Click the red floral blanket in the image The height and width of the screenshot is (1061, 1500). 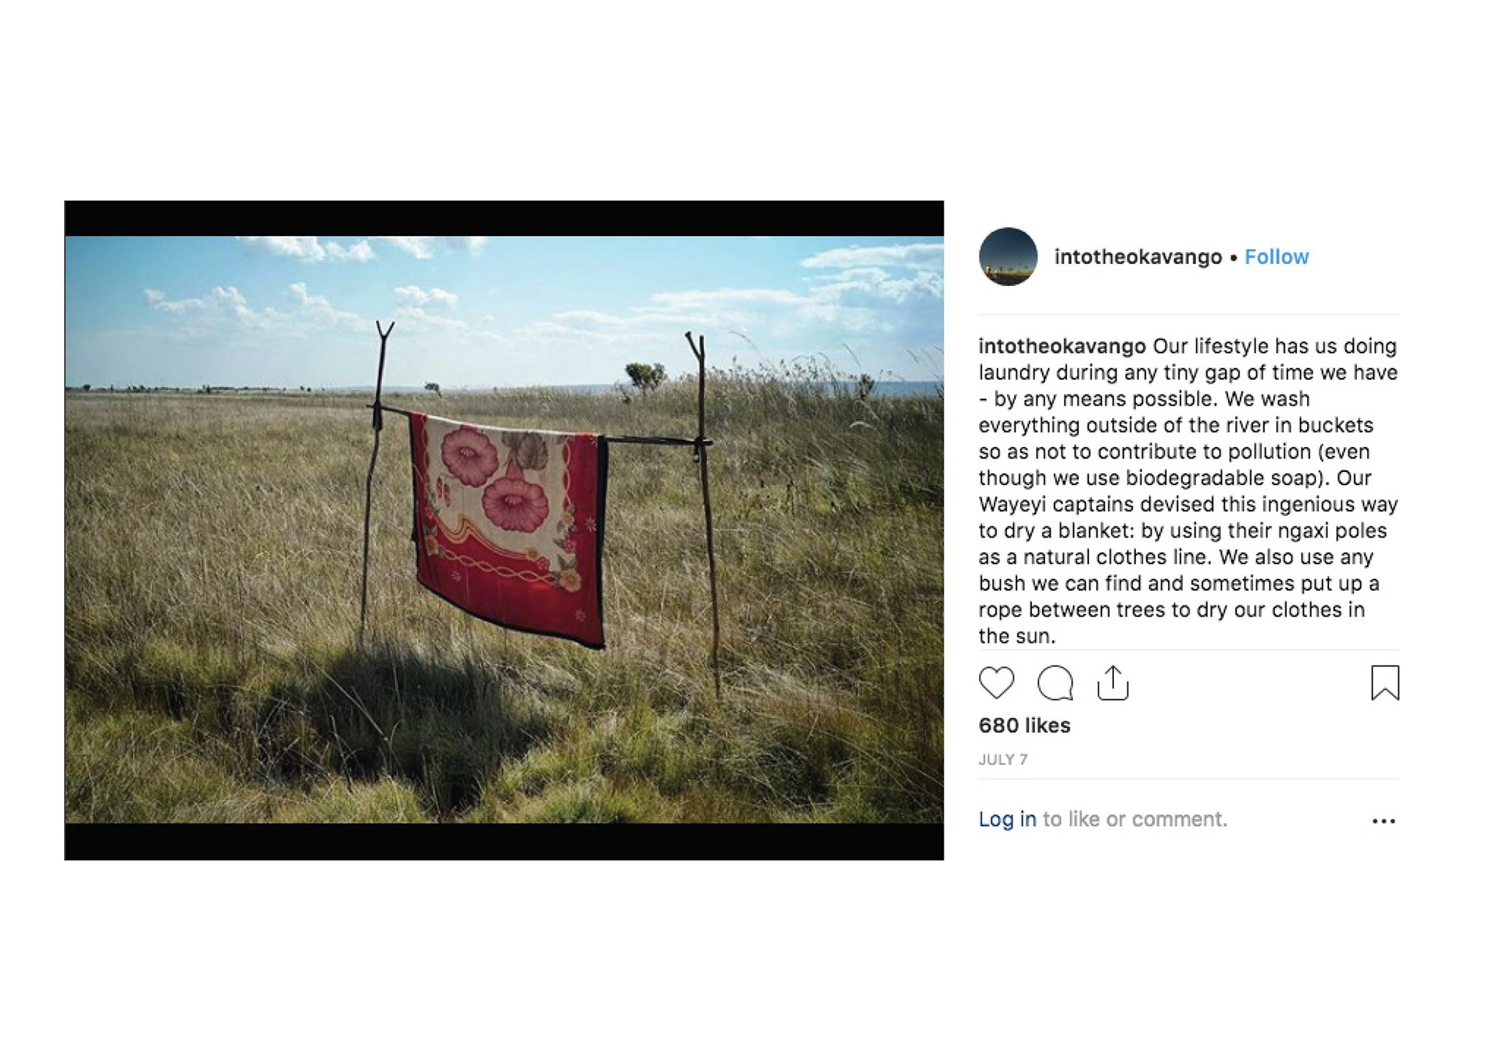pos(509,529)
